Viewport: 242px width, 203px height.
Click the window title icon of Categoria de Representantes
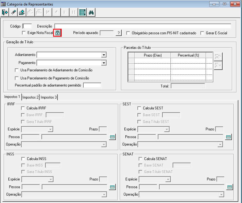point(3,4)
